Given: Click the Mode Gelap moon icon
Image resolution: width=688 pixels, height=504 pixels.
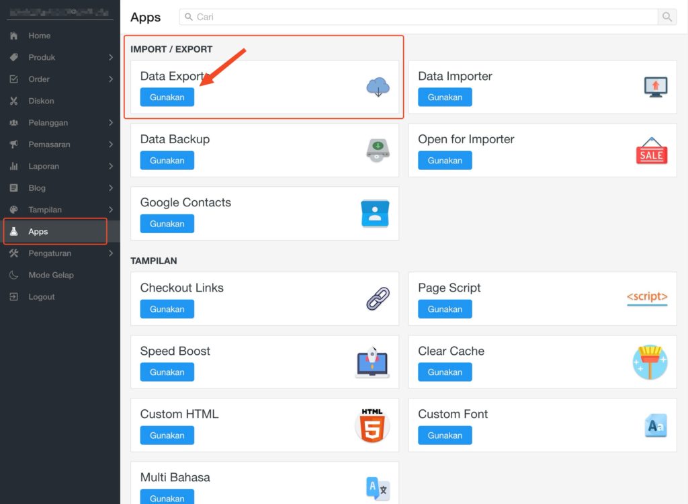Looking at the screenshot, I should coord(13,275).
